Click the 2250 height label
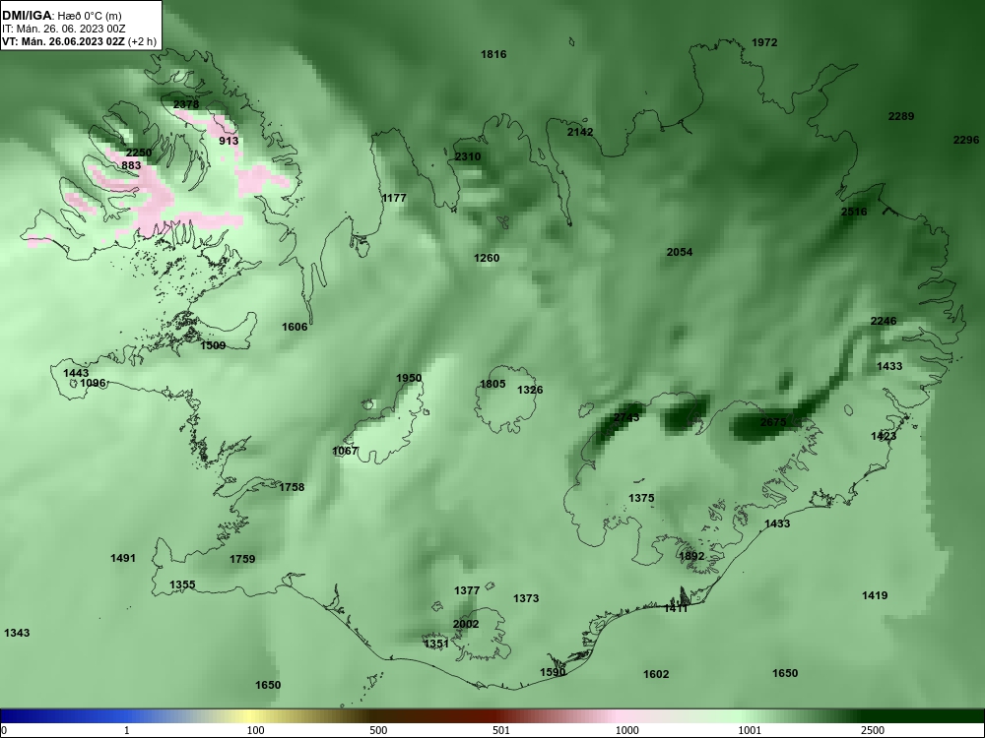The image size is (985, 738). click(x=139, y=153)
